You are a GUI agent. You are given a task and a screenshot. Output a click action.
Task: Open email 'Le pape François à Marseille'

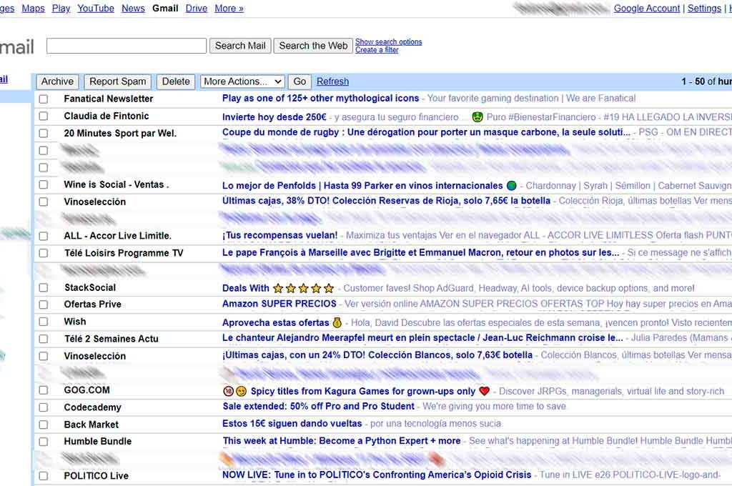click(420, 252)
